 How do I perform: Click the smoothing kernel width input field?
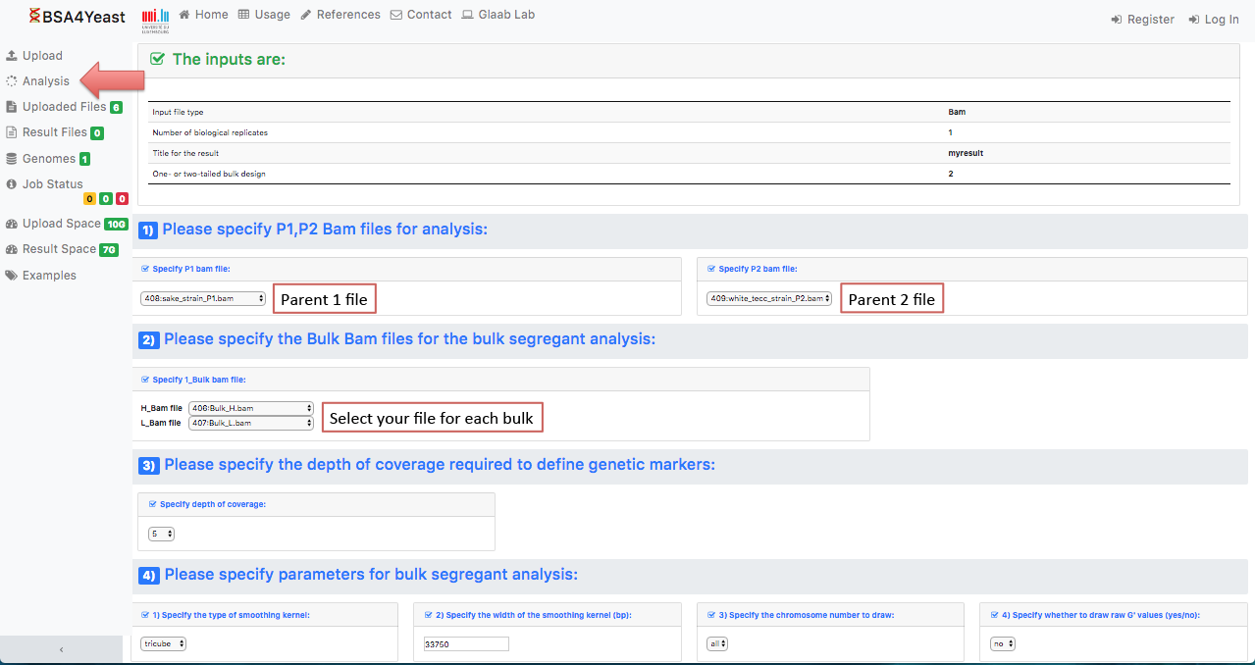[x=466, y=644]
